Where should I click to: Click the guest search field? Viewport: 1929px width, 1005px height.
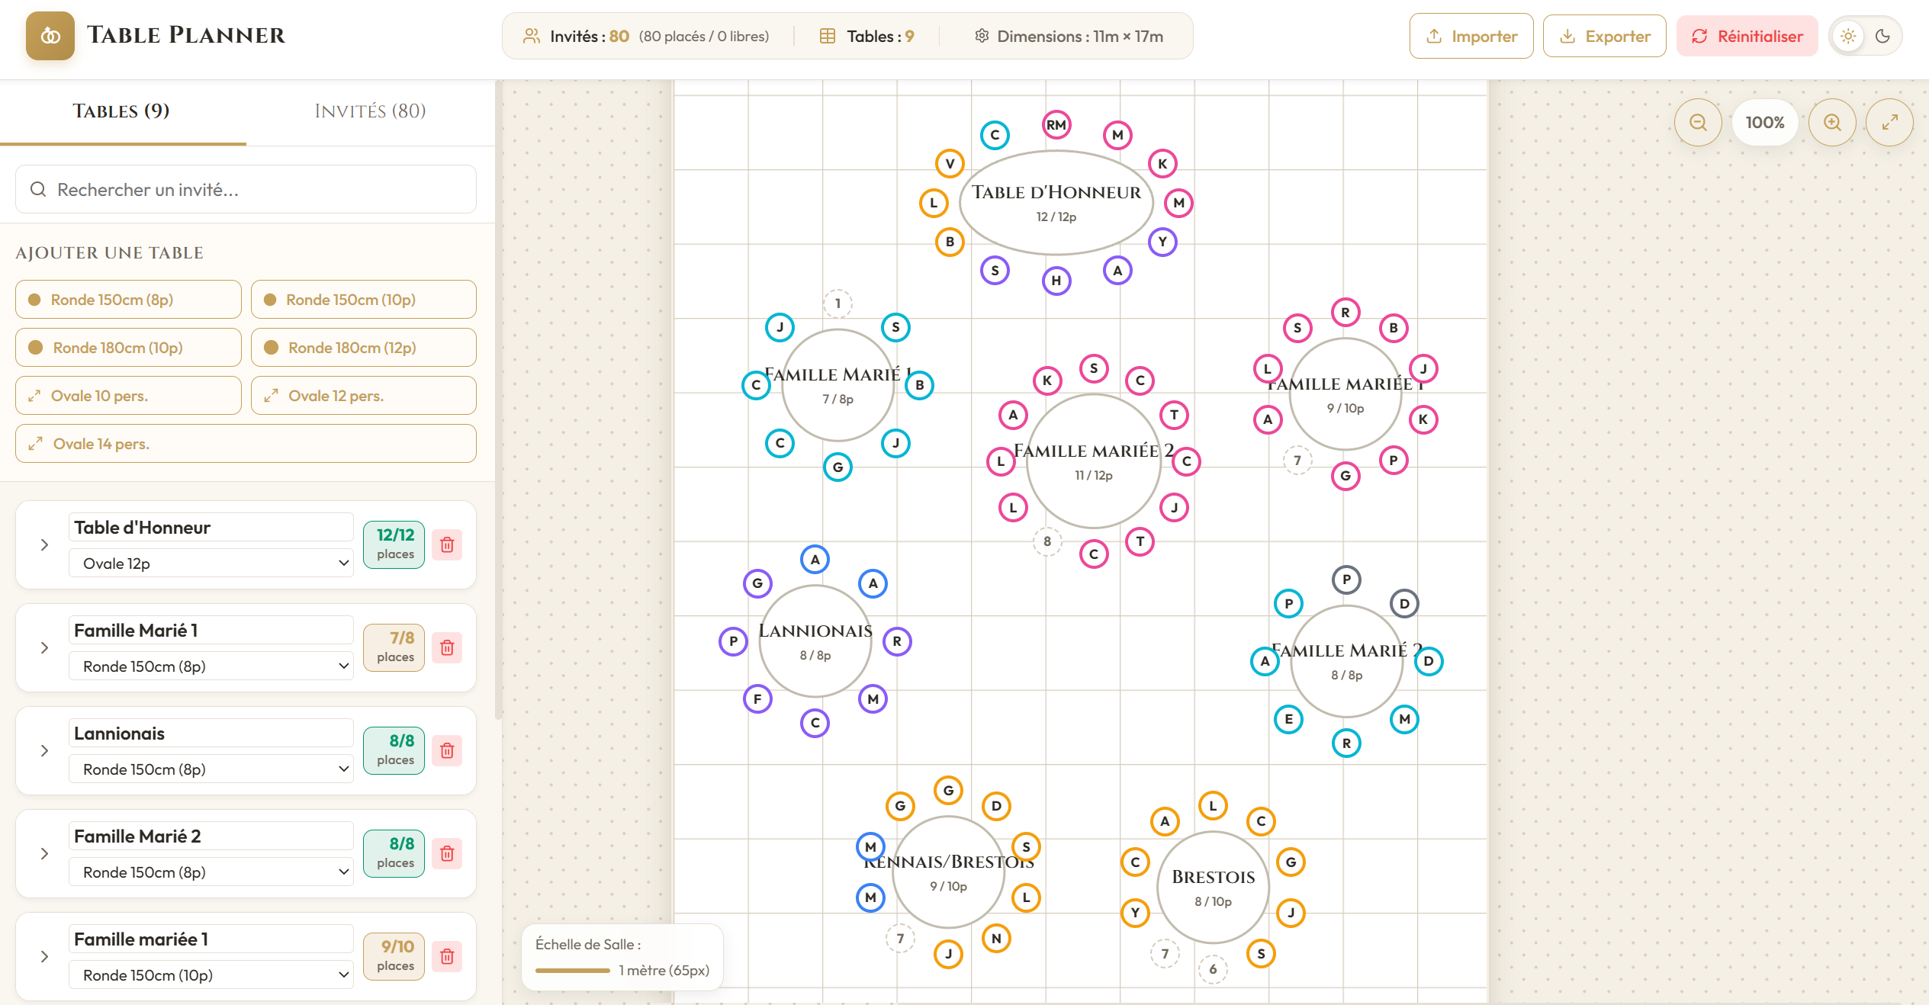click(x=246, y=189)
